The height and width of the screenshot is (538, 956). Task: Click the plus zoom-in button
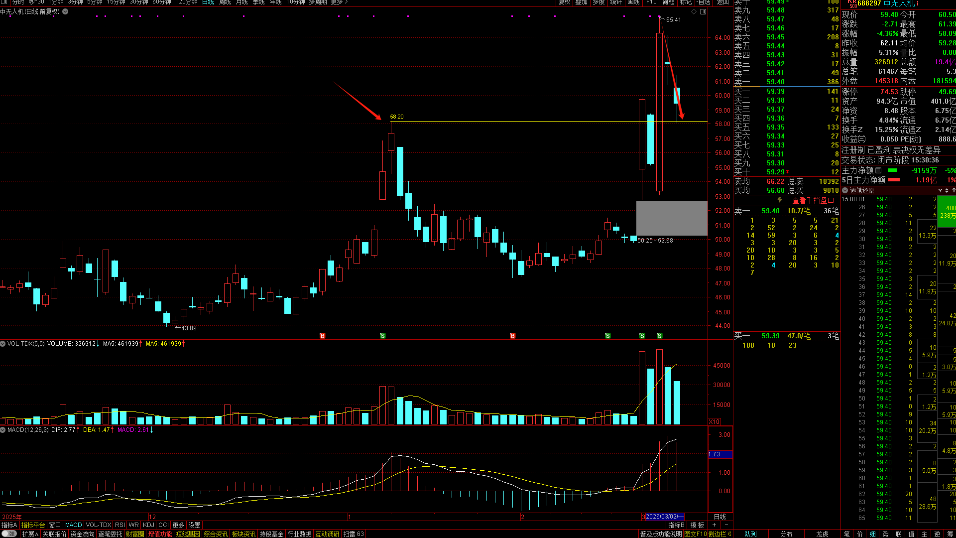coord(714,525)
